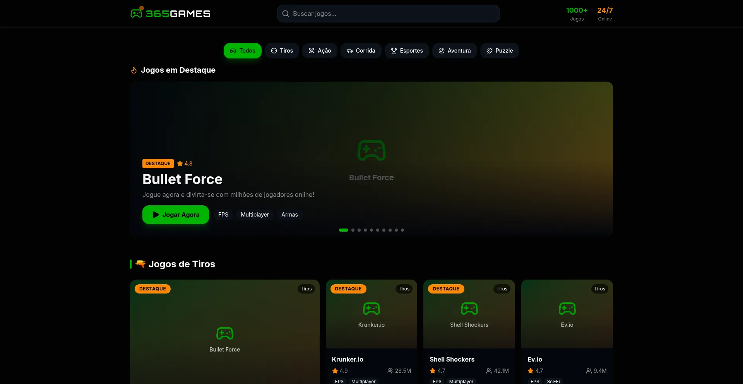Click the Jogue agora e divirta-se description text
This screenshot has width=743, height=384.
[228, 195]
